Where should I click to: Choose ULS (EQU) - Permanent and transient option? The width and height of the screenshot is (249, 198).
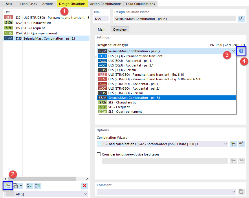pyautogui.click(x=166, y=56)
